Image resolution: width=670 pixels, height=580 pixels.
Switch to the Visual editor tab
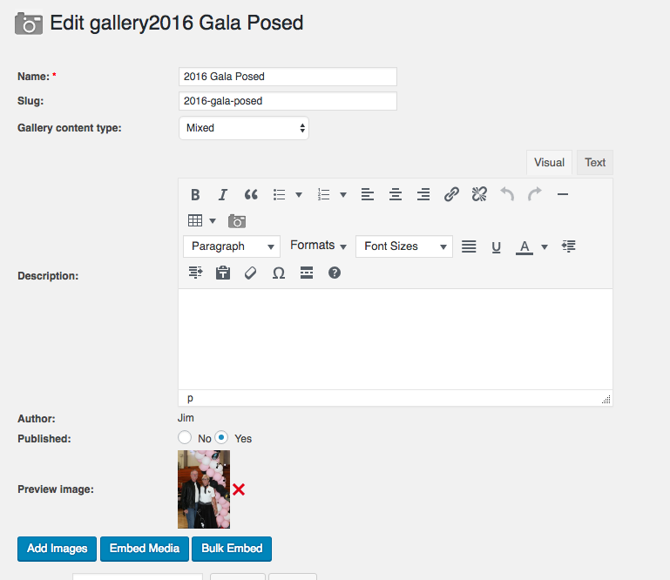tap(549, 163)
